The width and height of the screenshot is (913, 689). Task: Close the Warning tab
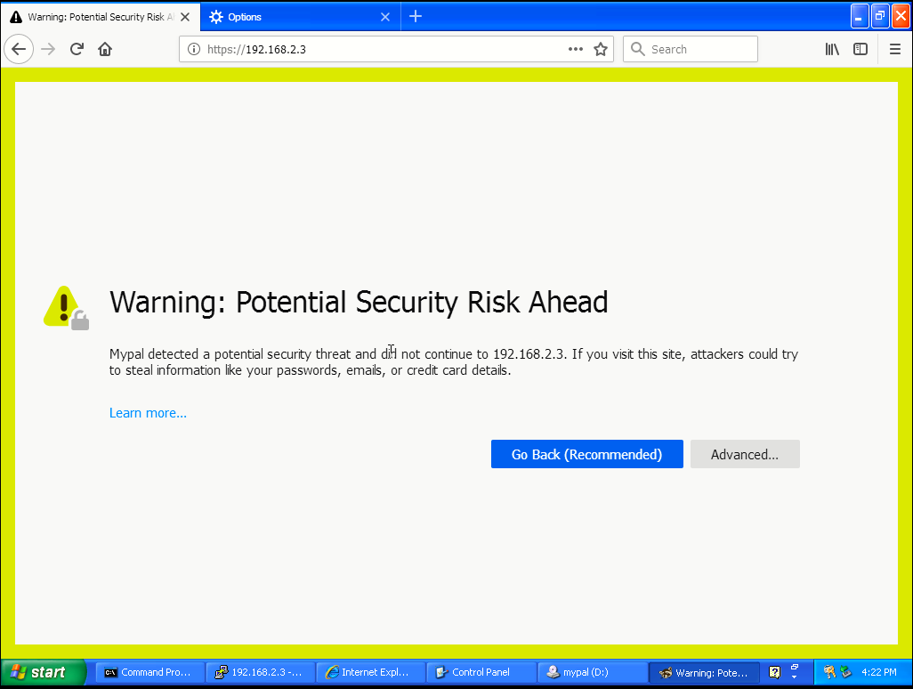click(185, 17)
